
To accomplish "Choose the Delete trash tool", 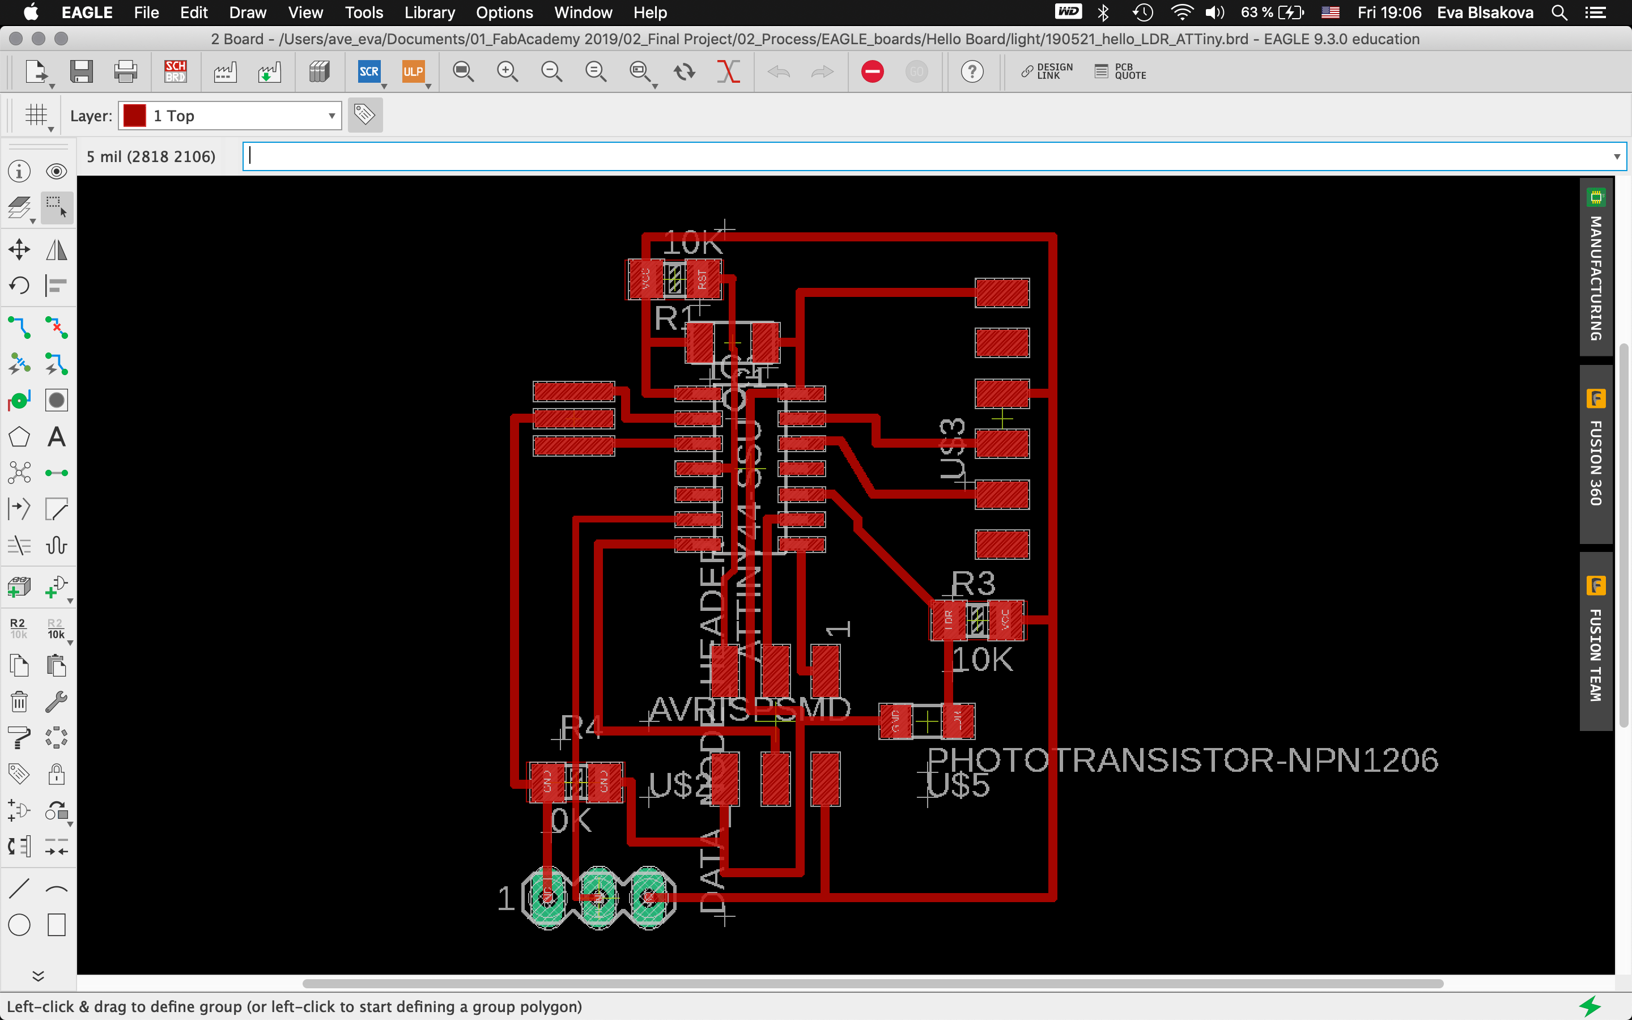I will pos(20,702).
